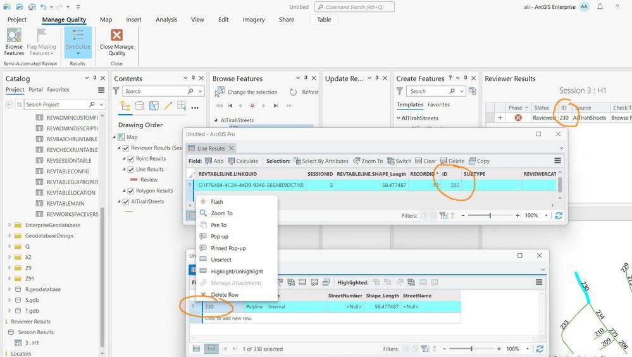Toggle Polygon Results layer visibility
The image size is (632, 357).
point(130,191)
